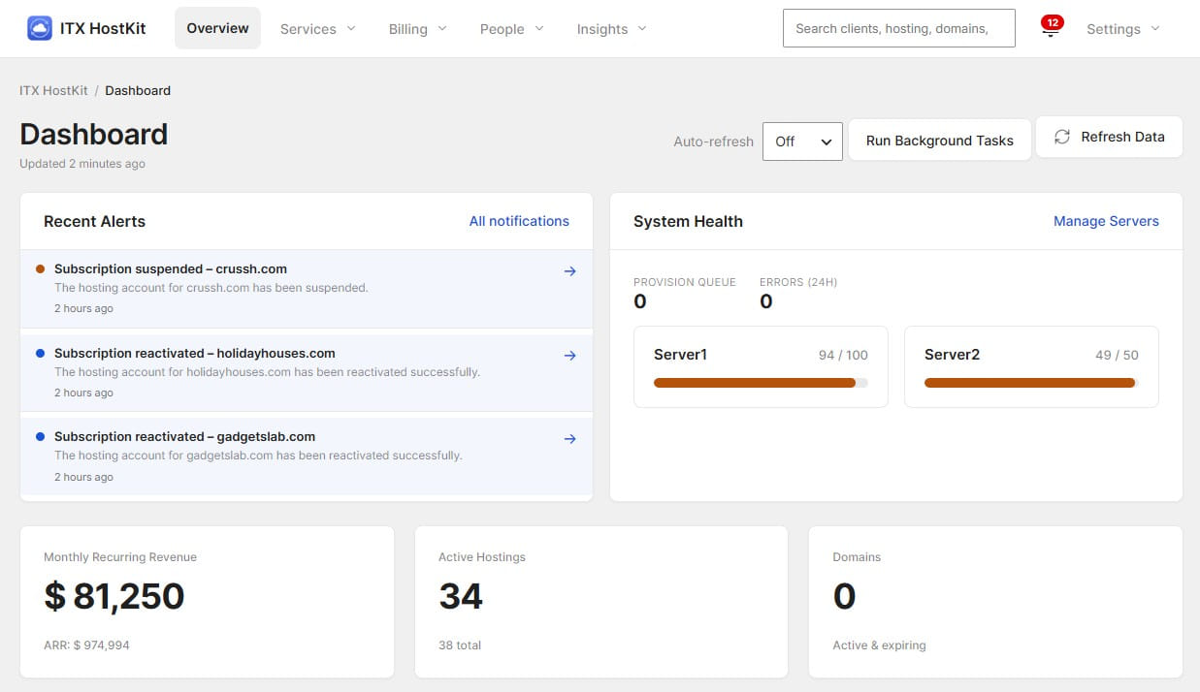The height and width of the screenshot is (692, 1200).
Task: Click blue status dot on holidayhouses.com alert
Action: [x=40, y=353]
